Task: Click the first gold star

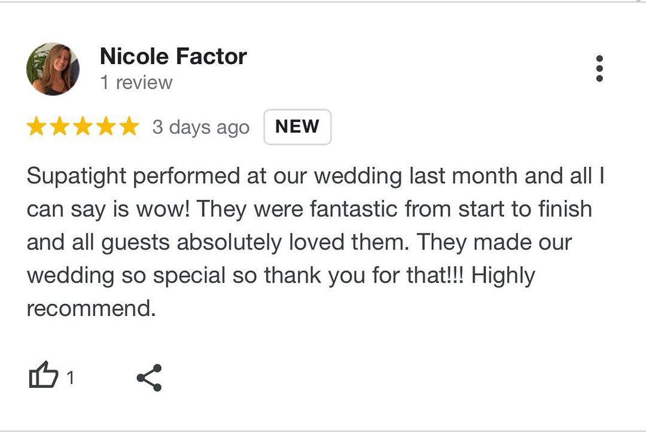Action: [x=36, y=127]
